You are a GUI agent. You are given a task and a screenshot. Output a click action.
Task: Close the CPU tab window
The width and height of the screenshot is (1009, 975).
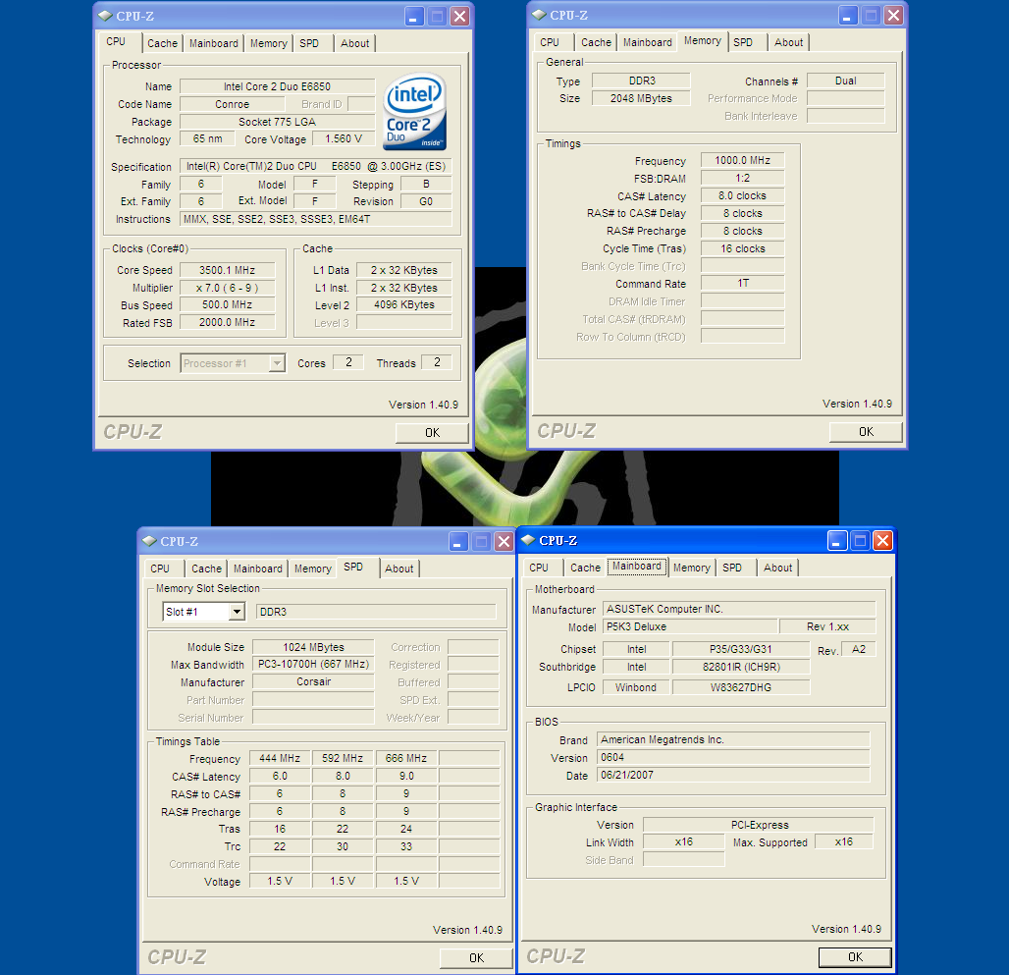(x=459, y=16)
